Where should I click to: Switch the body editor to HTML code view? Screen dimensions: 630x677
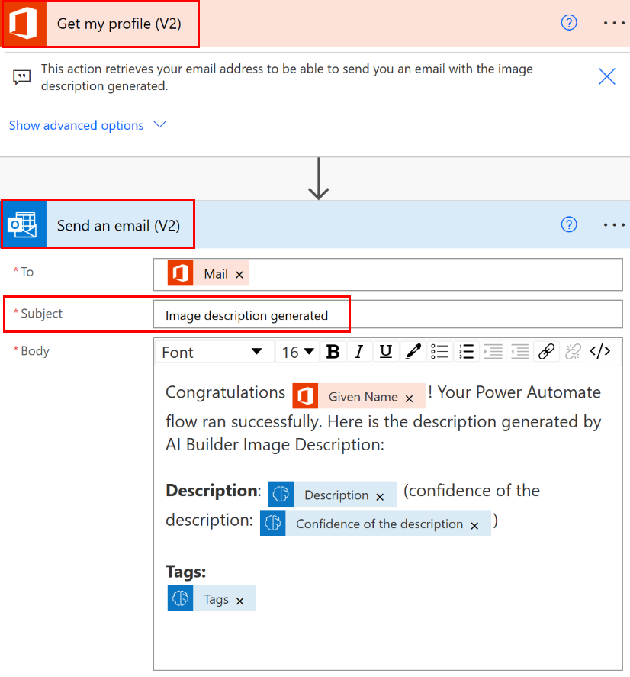pos(600,351)
